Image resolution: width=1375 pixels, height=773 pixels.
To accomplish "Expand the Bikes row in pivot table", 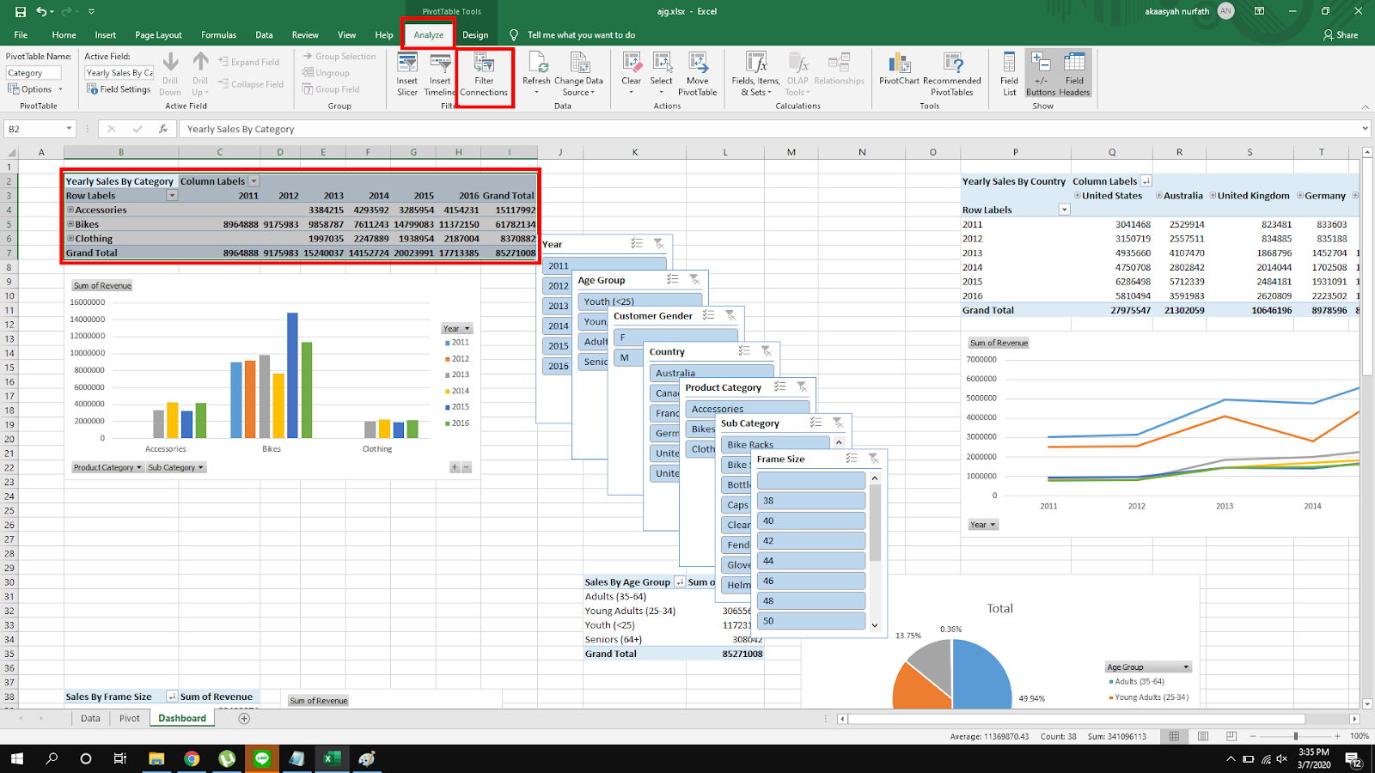I will pyautogui.click(x=70, y=224).
